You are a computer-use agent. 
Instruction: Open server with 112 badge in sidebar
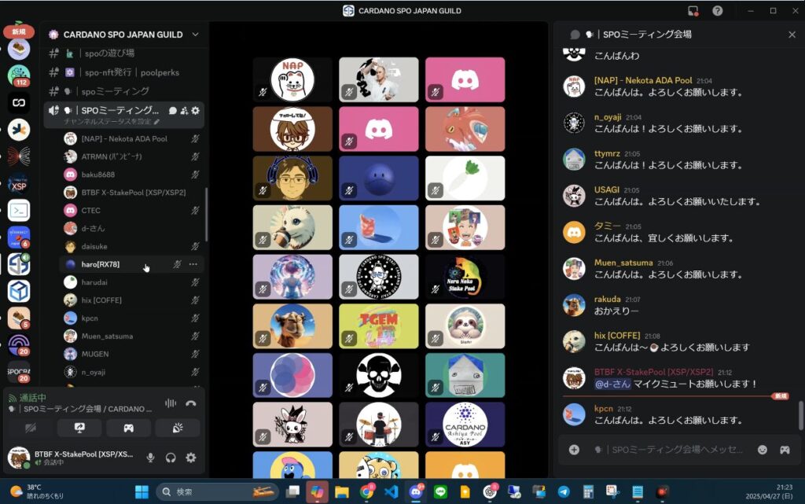point(19,76)
